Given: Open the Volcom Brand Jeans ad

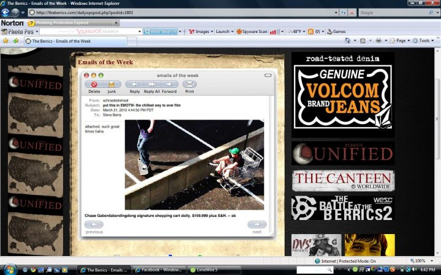Looking at the screenshot, I should point(343,95).
